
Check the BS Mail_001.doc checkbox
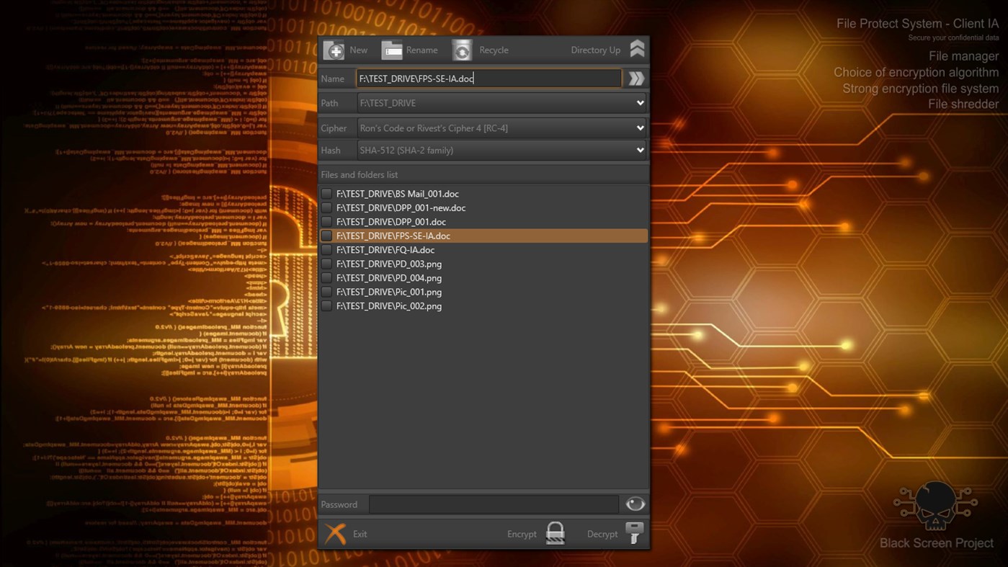tap(326, 194)
